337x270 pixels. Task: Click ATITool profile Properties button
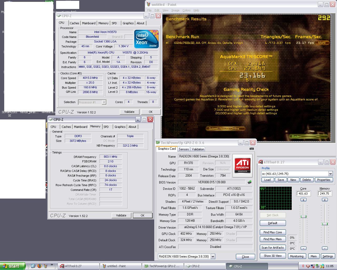[324, 180]
